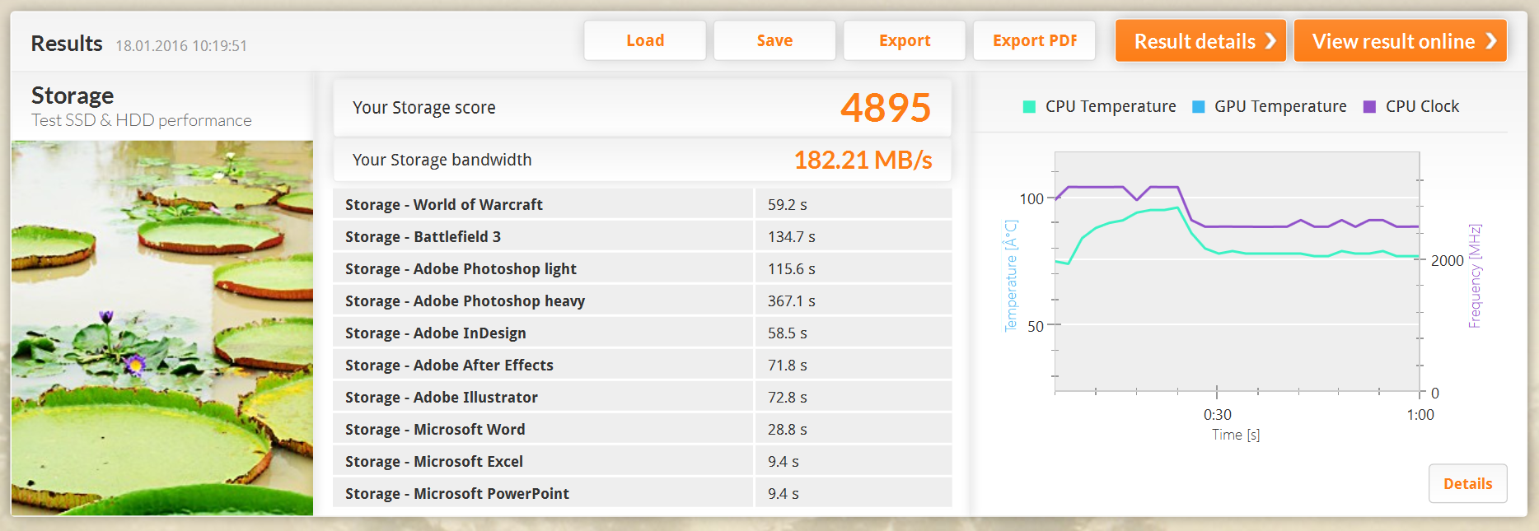Click the Storage score value 4895
1539x531 pixels.
[x=886, y=107]
